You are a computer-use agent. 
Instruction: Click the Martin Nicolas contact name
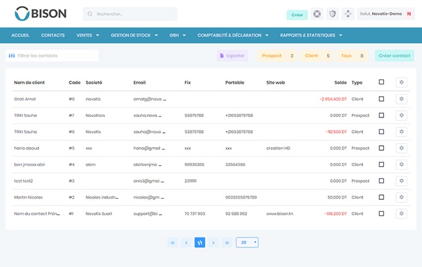(28, 197)
